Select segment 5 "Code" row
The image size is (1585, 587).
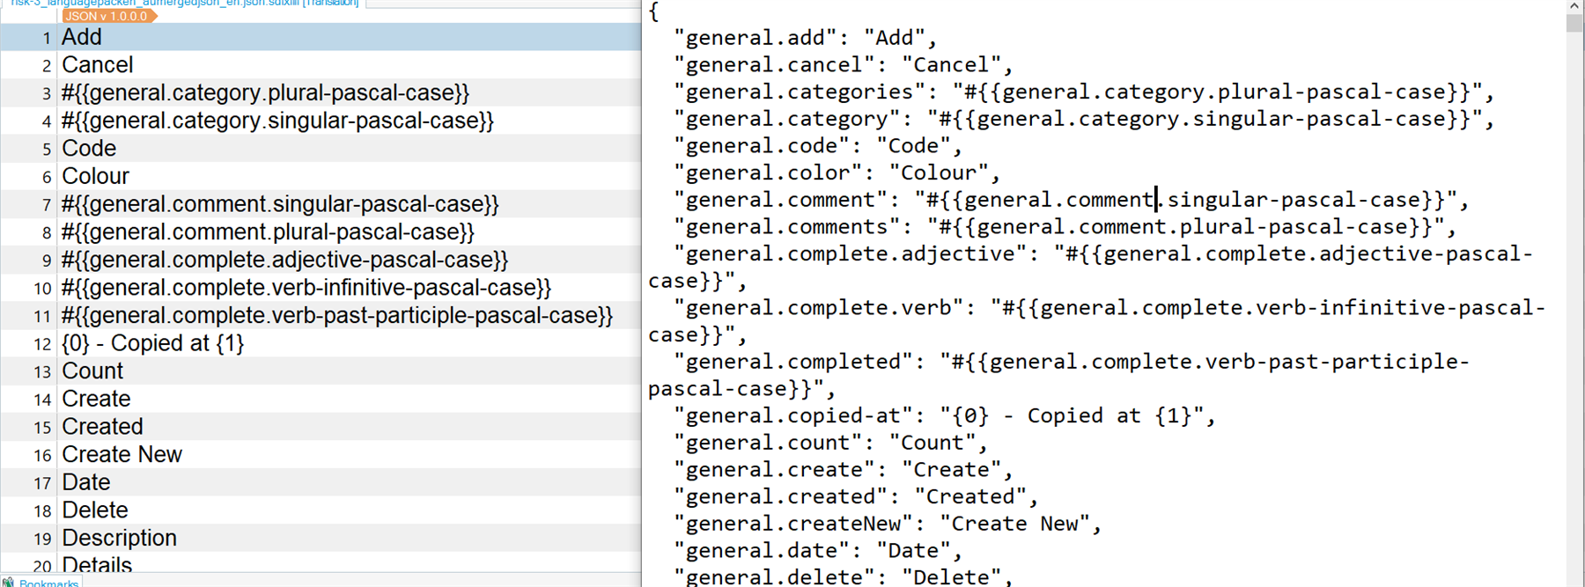321,149
